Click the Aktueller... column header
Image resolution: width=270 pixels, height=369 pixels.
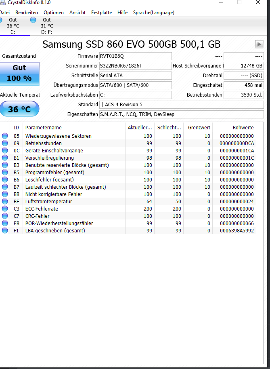coord(140,128)
